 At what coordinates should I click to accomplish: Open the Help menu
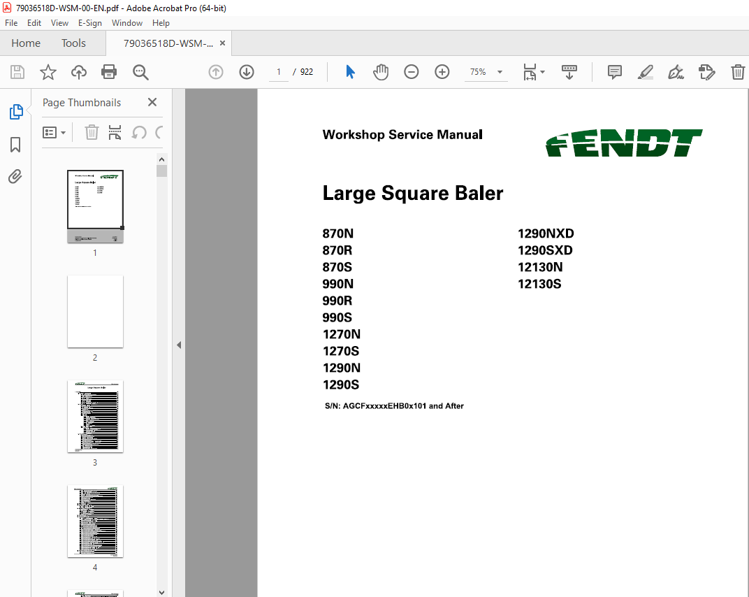click(161, 23)
